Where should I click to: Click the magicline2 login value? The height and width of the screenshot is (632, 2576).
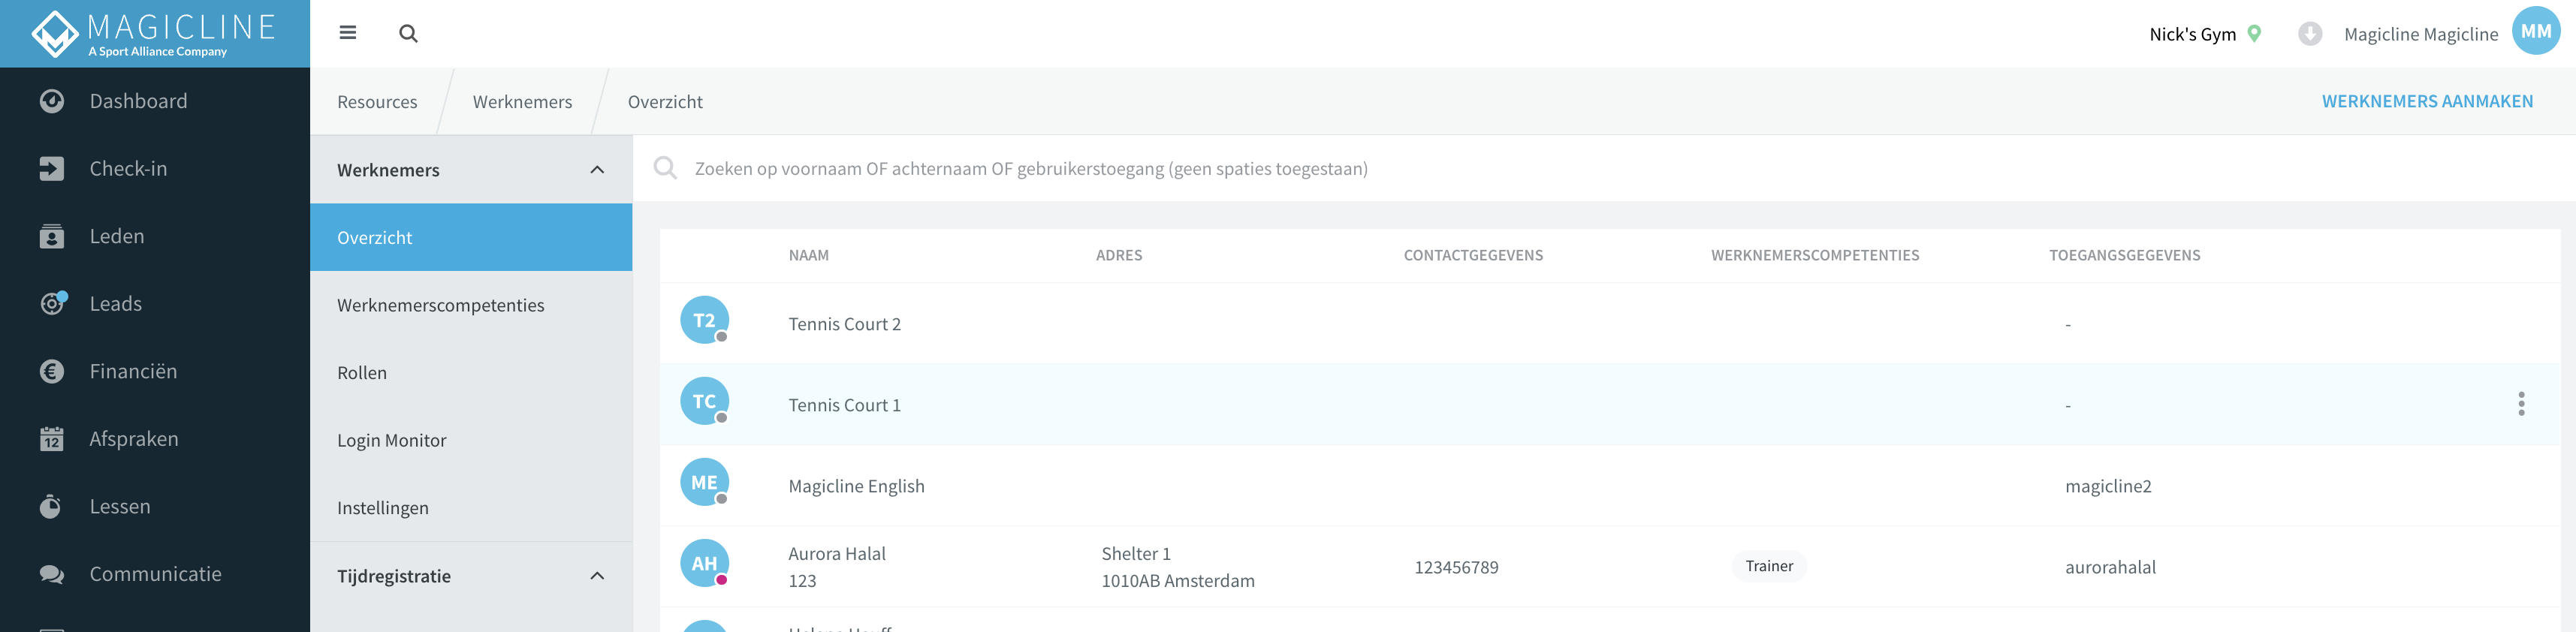click(x=2108, y=486)
